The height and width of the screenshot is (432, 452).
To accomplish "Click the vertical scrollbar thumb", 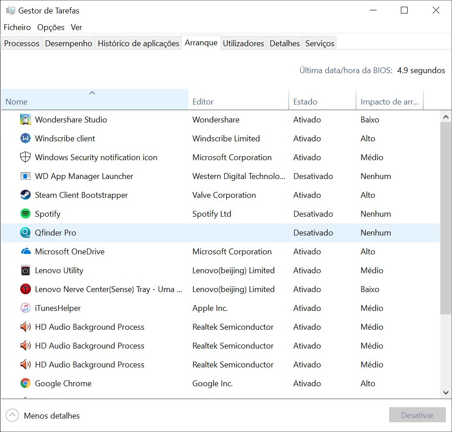I will click(446, 218).
